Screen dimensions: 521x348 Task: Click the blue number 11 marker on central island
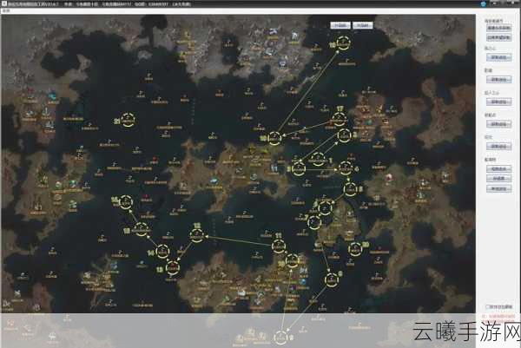click(274, 168)
